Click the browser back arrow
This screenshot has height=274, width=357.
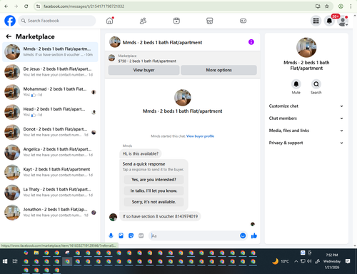[x=6, y=6]
